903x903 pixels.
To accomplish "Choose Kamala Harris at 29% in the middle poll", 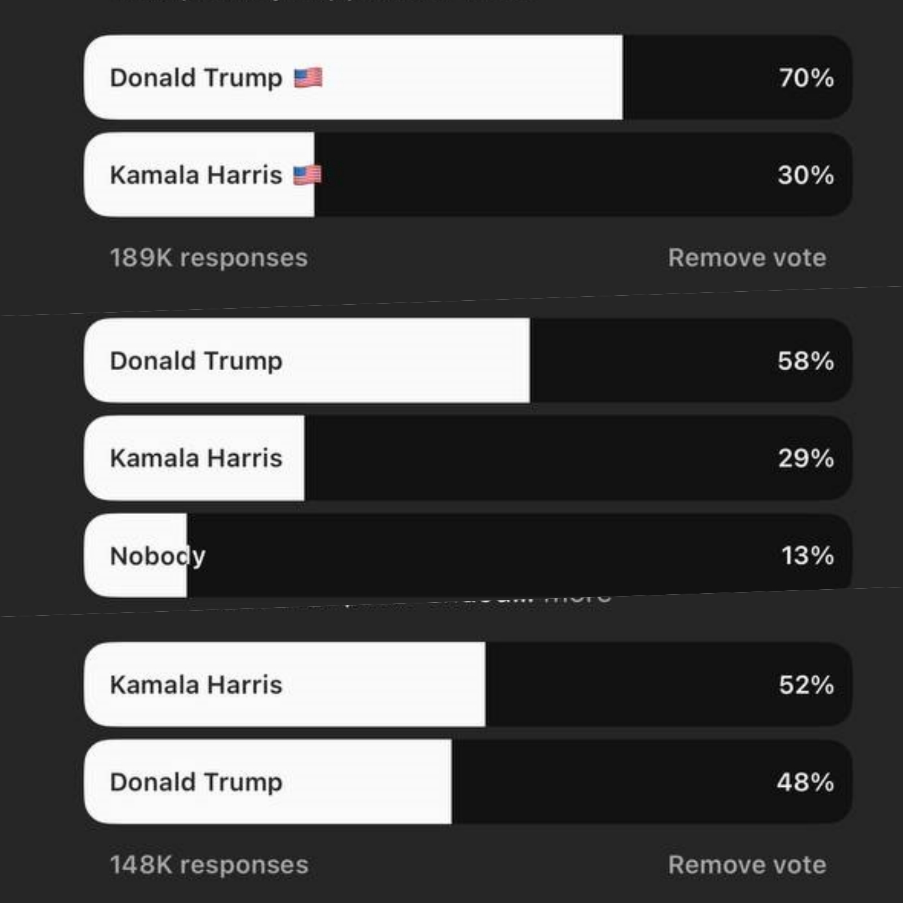I will point(468,458).
